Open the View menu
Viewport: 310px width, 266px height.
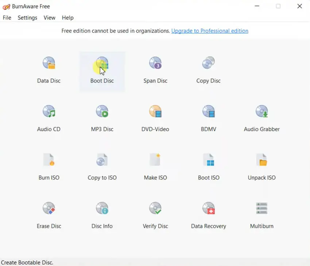pos(50,18)
